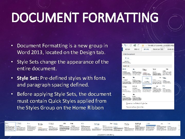Choose strip style set with blue heading bar

click(x=151, y=127)
